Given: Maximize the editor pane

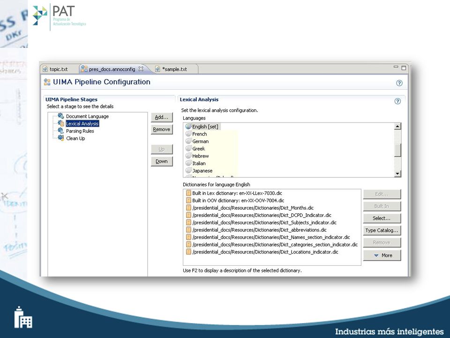Looking at the screenshot, I should 404,68.
